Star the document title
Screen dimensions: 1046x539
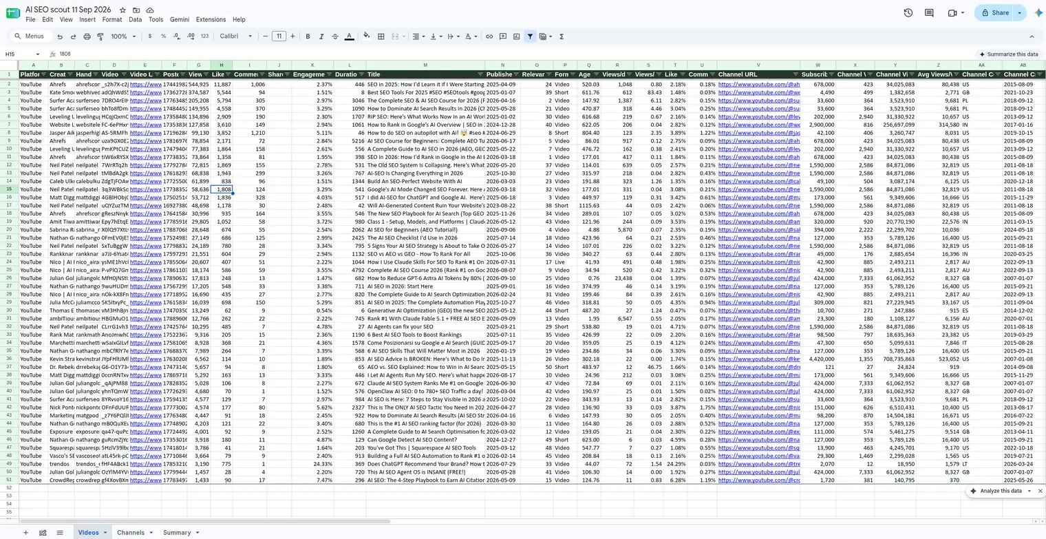122,10
